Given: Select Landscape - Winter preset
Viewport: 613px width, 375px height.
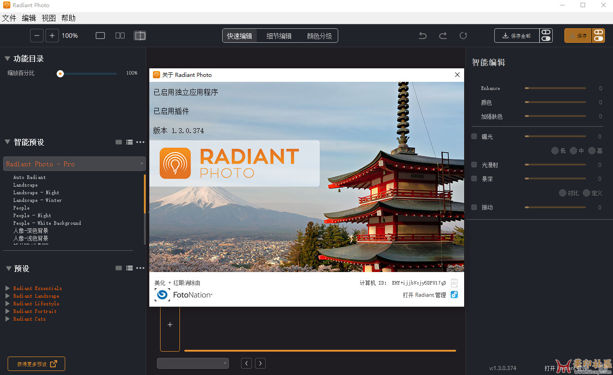Looking at the screenshot, I should coord(38,200).
